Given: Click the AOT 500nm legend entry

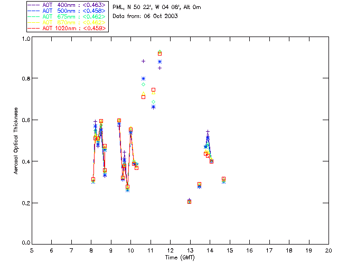Looking at the screenshot, I should pyautogui.click(x=67, y=11).
